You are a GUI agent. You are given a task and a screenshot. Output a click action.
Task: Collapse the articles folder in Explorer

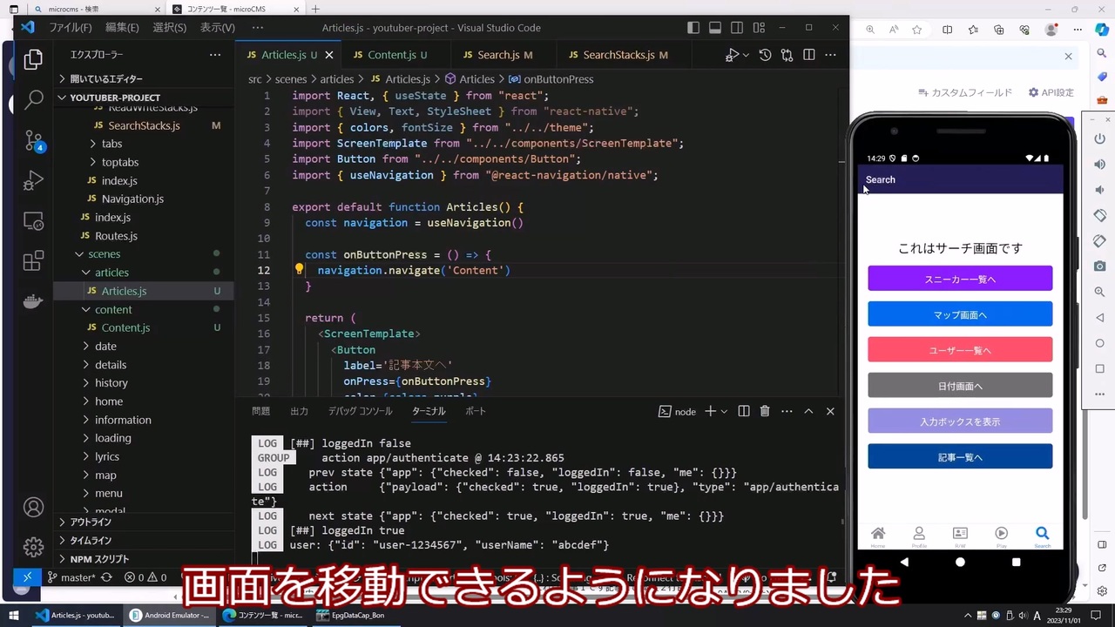(111, 272)
